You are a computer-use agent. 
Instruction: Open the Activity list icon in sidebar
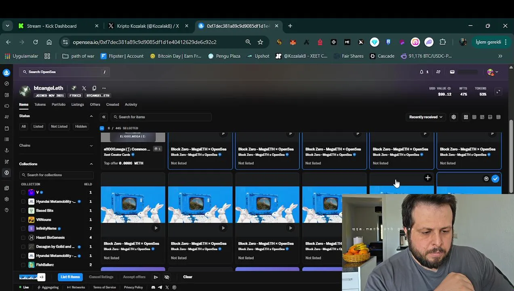pyautogui.click(x=6, y=139)
